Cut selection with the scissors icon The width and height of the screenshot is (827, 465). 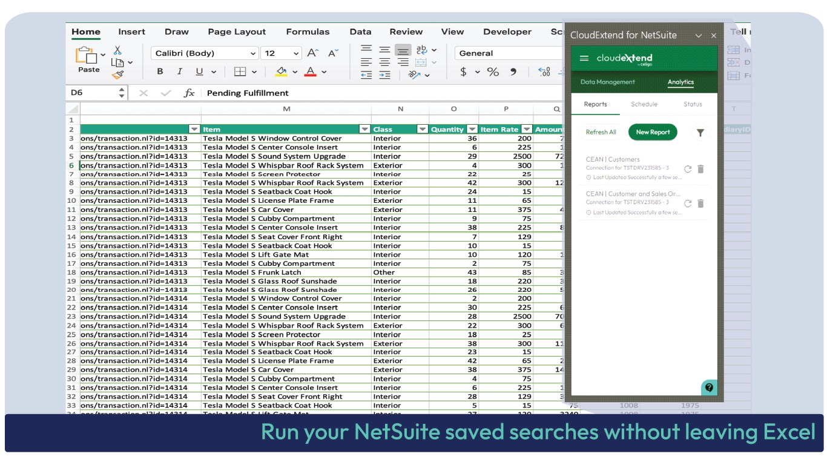117,50
